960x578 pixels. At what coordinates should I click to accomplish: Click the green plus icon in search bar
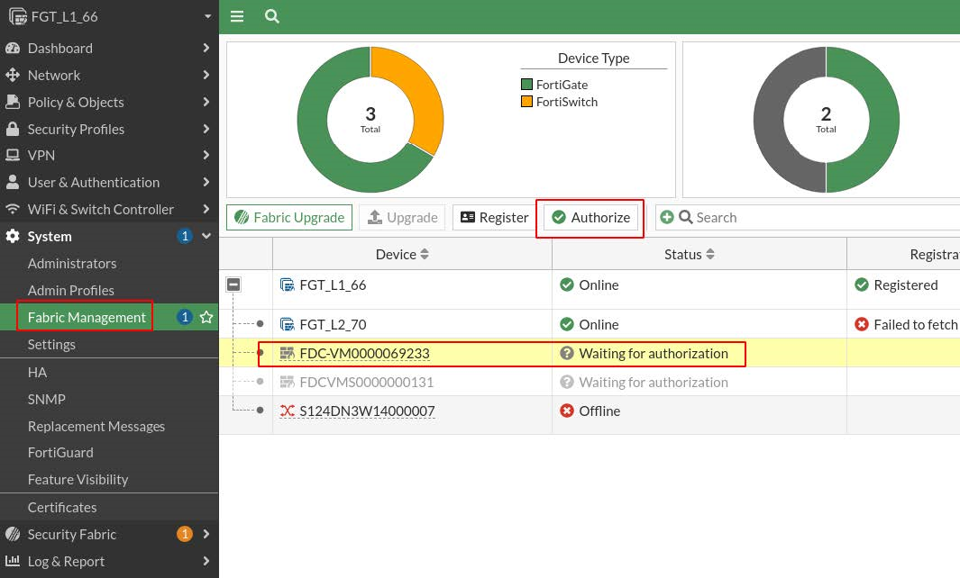667,217
